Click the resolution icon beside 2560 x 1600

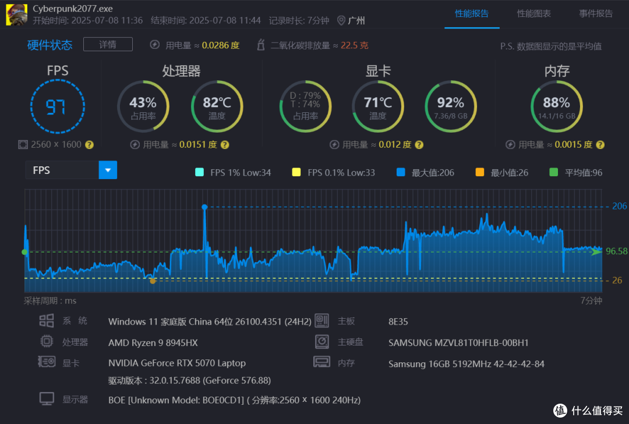coord(23,145)
